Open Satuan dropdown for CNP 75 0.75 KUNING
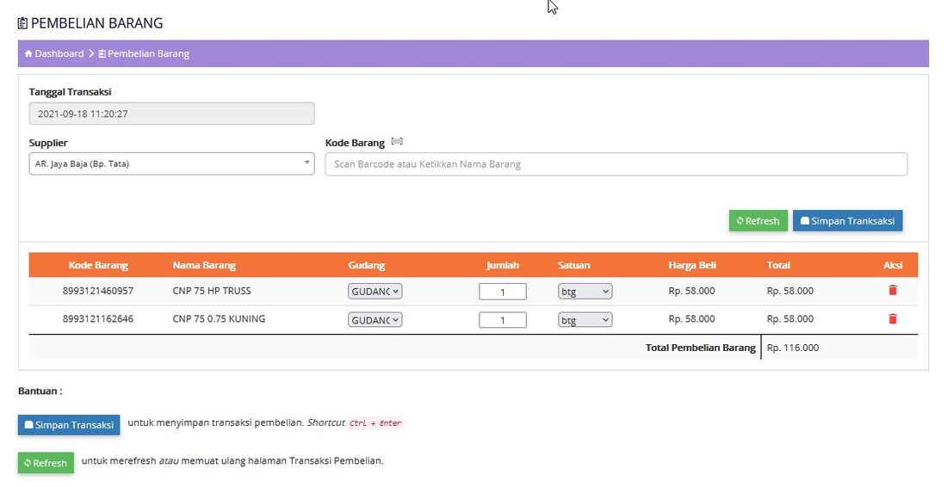The image size is (947, 487). (x=585, y=320)
